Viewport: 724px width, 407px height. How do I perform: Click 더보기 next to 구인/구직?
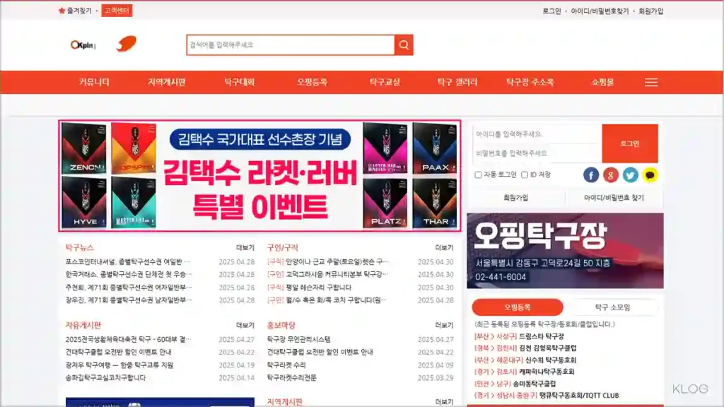(444, 248)
